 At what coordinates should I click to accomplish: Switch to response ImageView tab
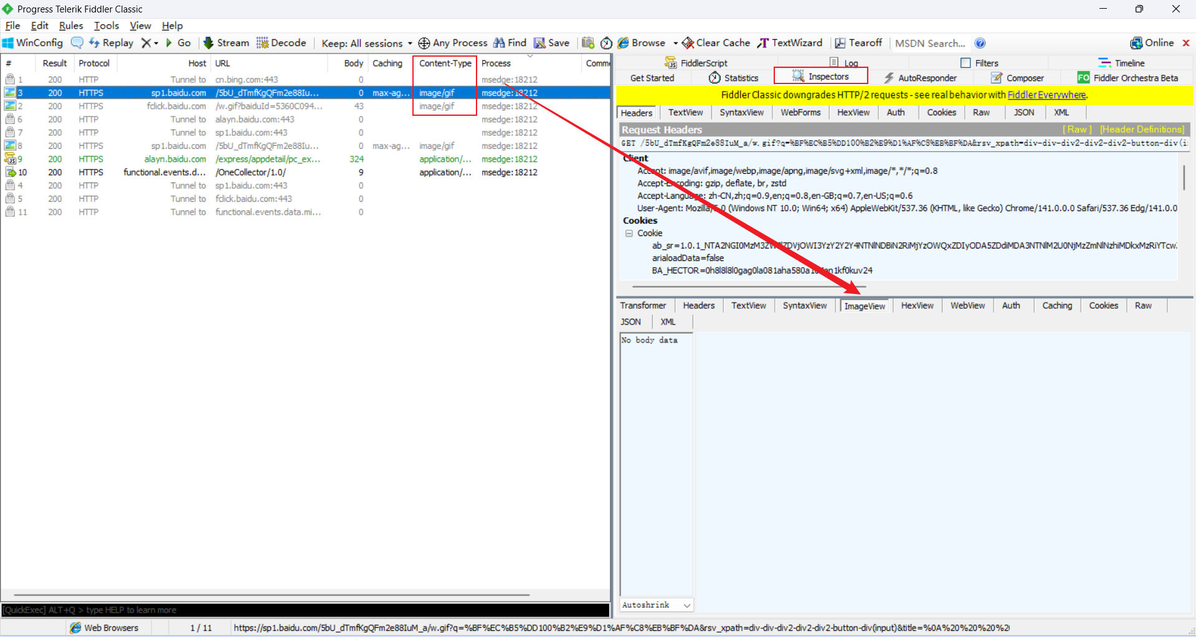[x=865, y=306]
